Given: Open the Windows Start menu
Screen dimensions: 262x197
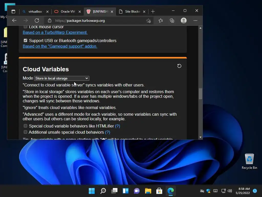Looking at the screenshot, I should coord(92,191).
